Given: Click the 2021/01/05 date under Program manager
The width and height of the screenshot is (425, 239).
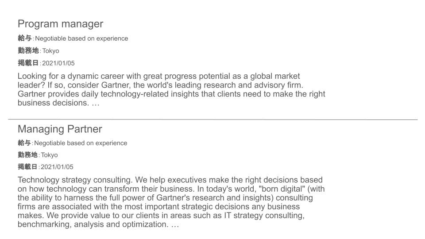Looking at the screenshot, I should [58, 63].
